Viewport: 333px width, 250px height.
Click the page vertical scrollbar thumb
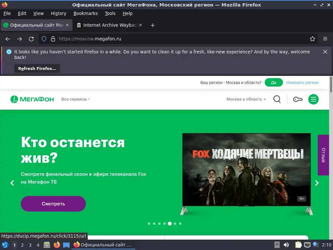coord(331,85)
